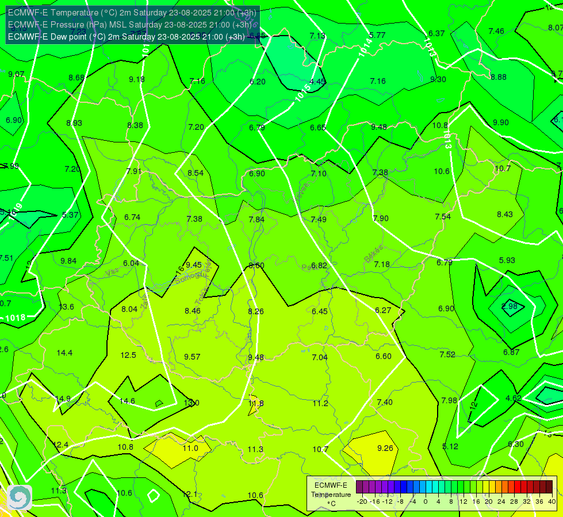Click the 14.6 dew point value
Image resolution: width=563 pixels, height=517 pixels.
[x=127, y=401]
